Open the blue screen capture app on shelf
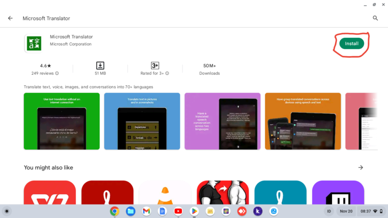 274,211
